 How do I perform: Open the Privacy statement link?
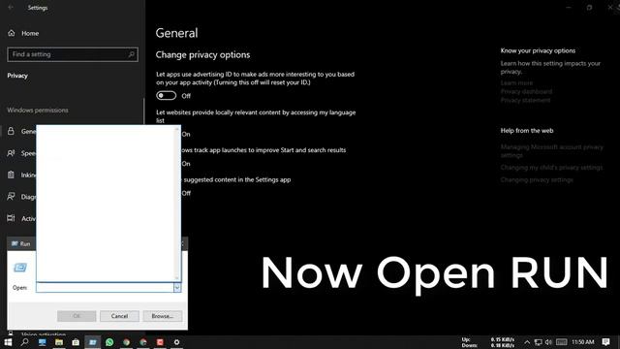pos(525,100)
